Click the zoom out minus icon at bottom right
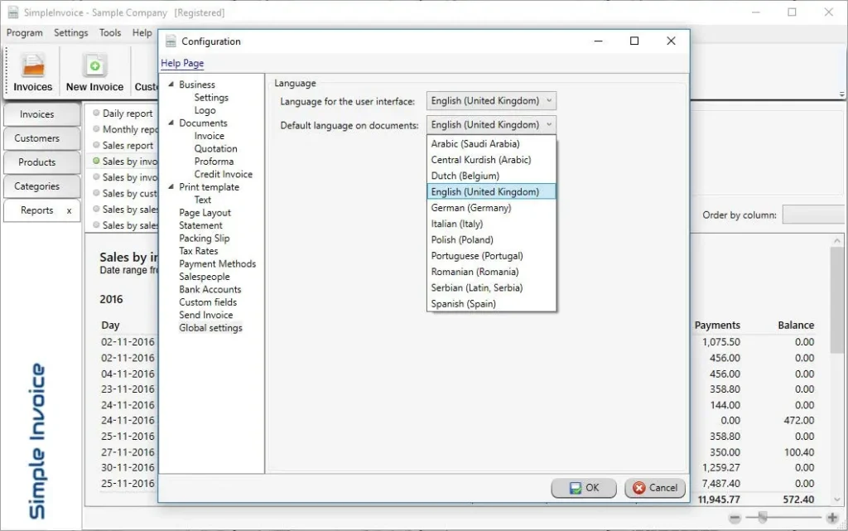The height and width of the screenshot is (531, 848). tap(734, 518)
